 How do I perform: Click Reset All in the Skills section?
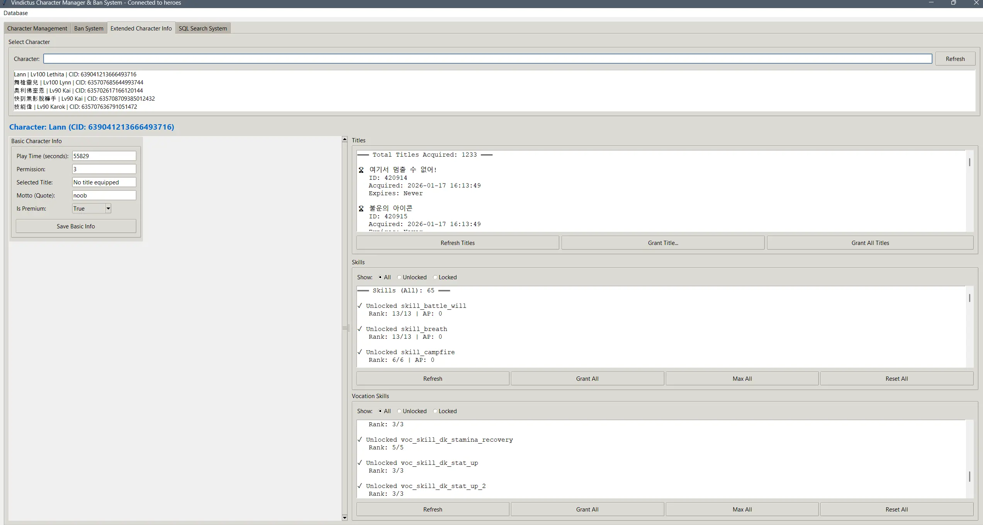(896, 379)
